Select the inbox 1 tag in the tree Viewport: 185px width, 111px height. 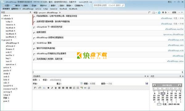click(x=6, y=16)
